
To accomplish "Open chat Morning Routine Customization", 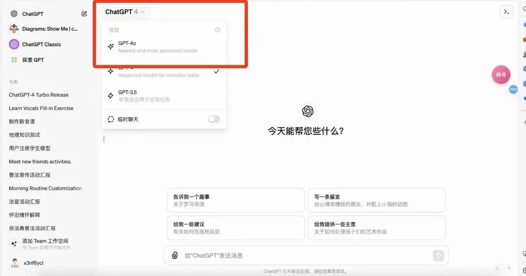I will pos(45,188).
